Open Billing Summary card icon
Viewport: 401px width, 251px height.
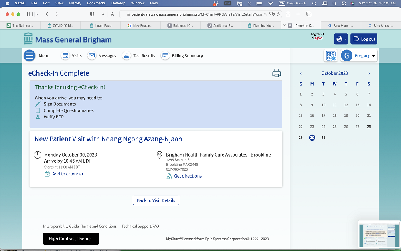point(165,56)
